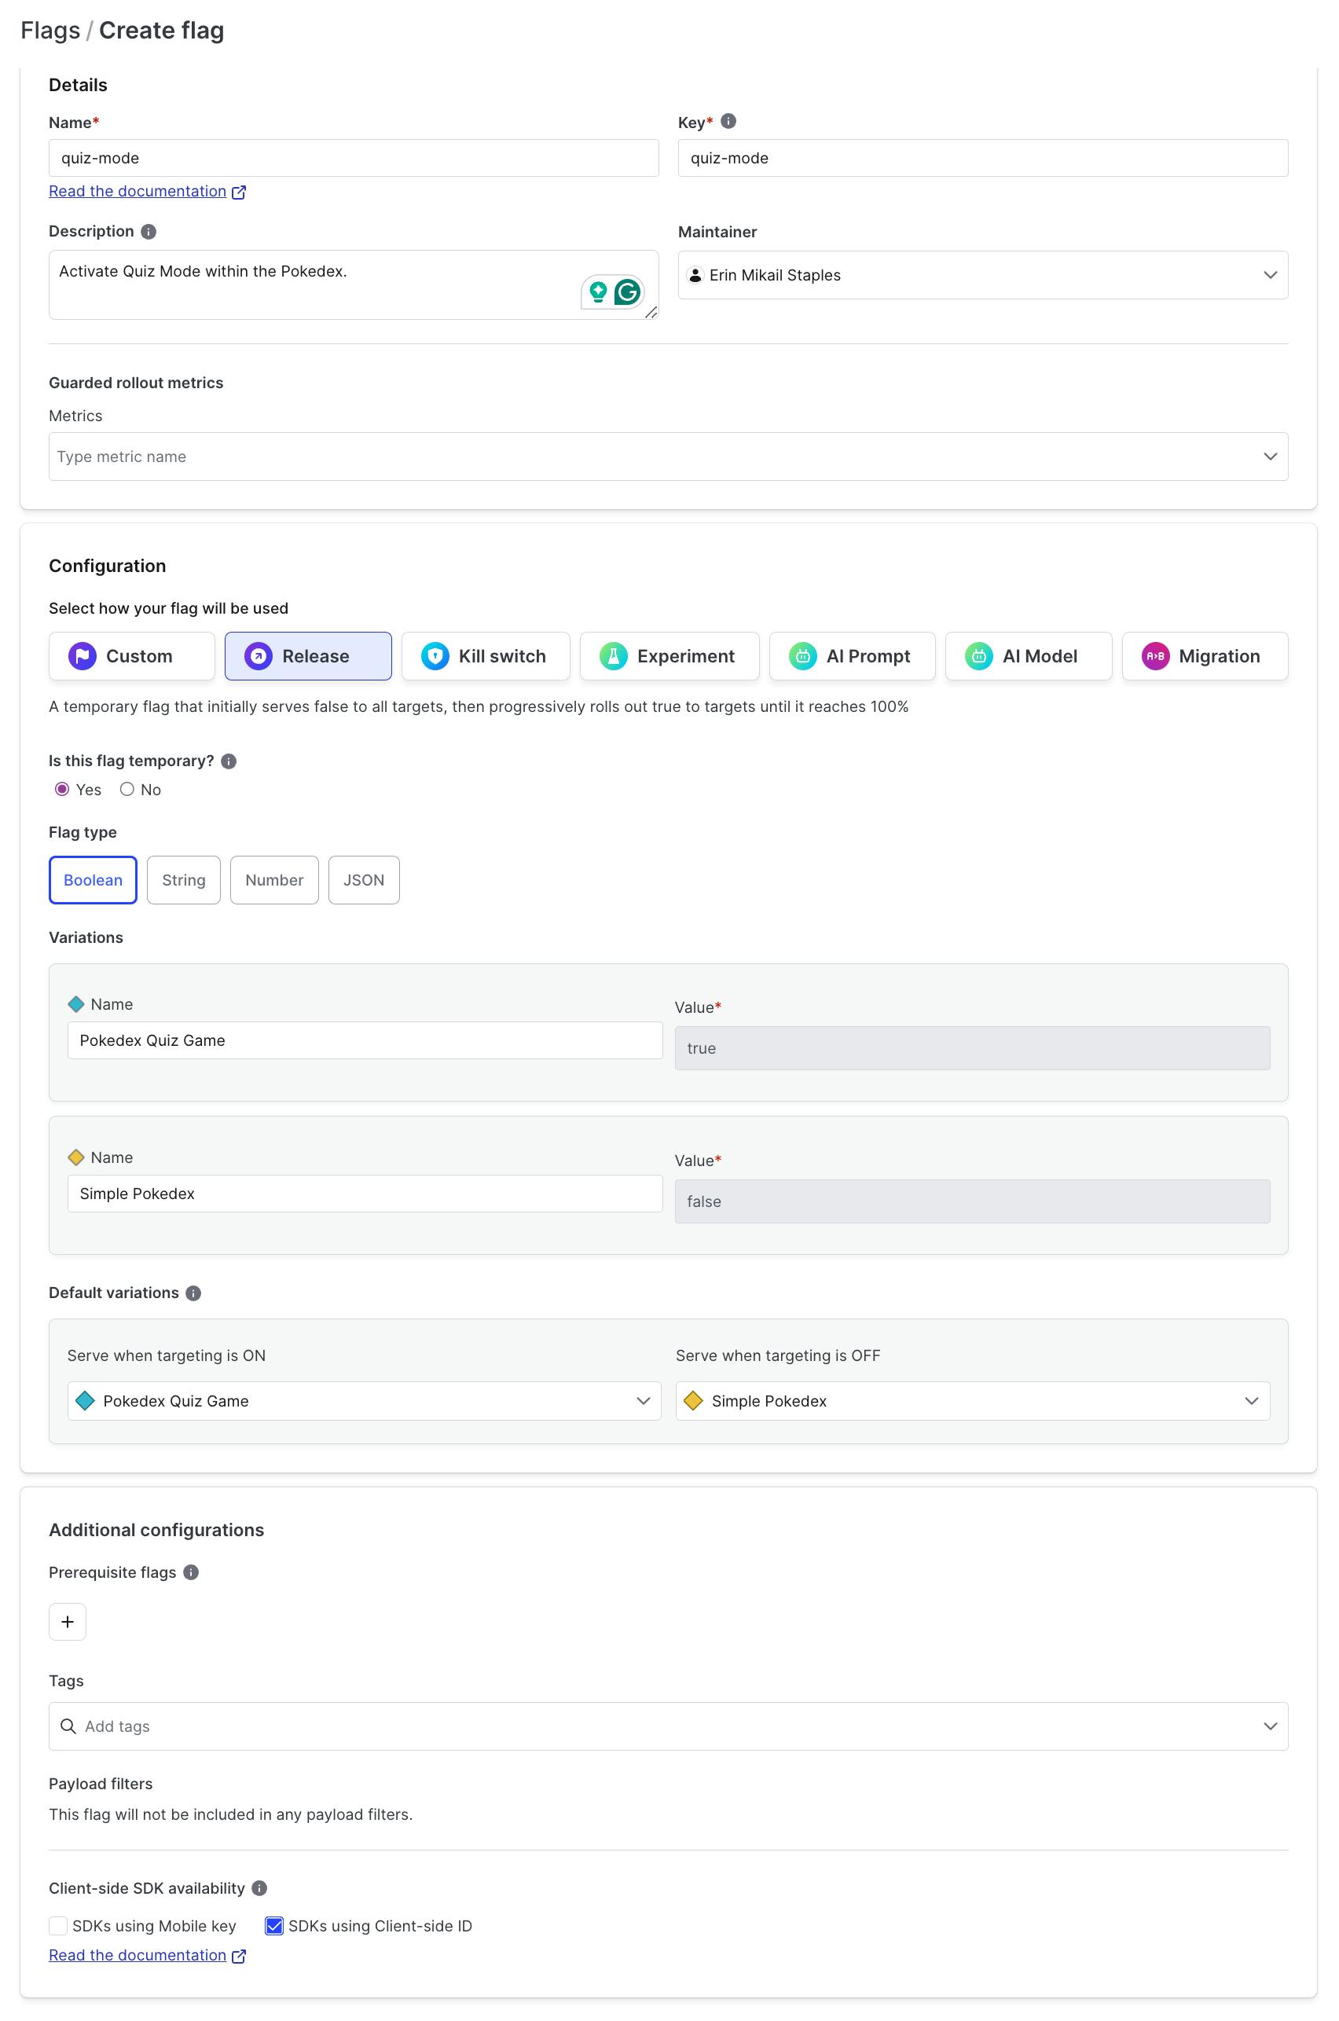The height and width of the screenshot is (2021, 1339).
Task: Open 'Serve when targeting is OFF' dropdown
Action: [972, 1402]
